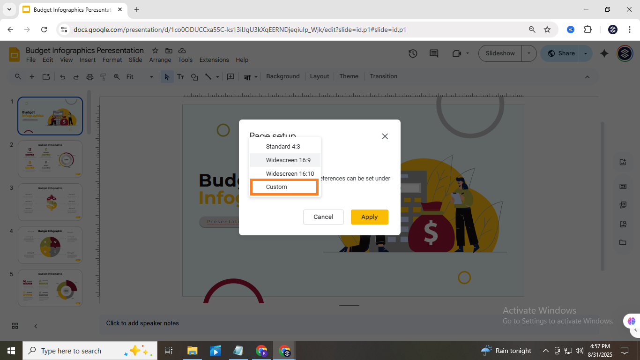Click the Transition button
This screenshot has height=360, width=640.
pyautogui.click(x=383, y=76)
